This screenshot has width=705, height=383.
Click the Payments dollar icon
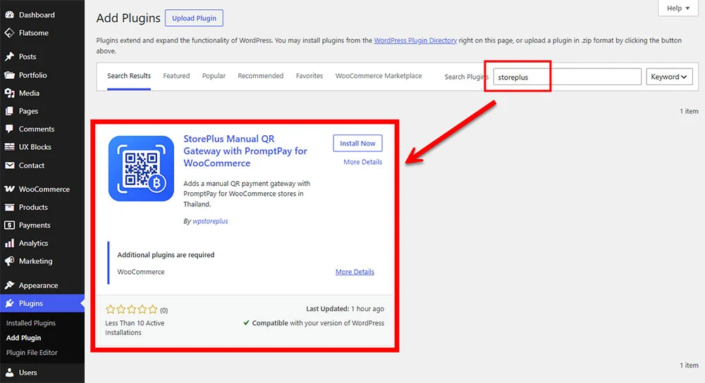pyautogui.click(x=9, y=225)
